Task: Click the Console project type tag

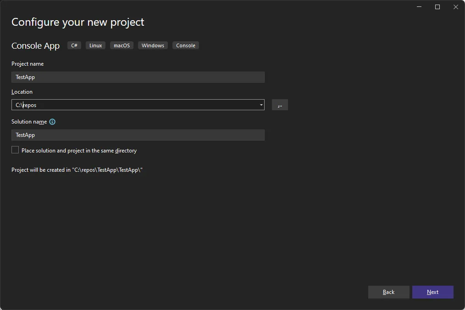Action: pos(185,45)
